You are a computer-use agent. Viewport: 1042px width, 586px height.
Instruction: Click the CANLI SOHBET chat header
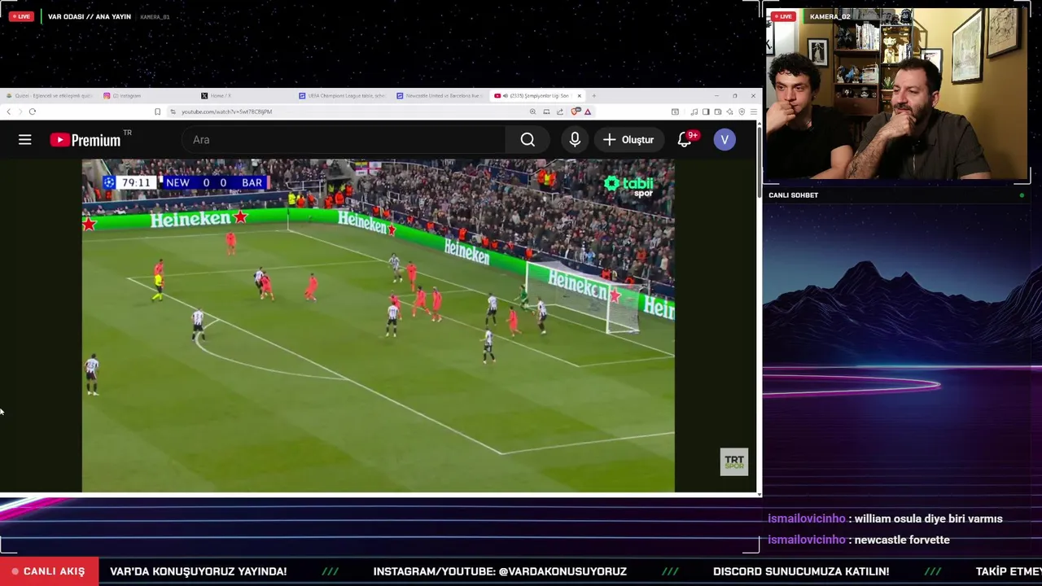[x=794, y=195]
